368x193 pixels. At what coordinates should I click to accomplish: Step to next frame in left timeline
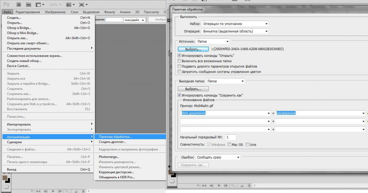60,191
